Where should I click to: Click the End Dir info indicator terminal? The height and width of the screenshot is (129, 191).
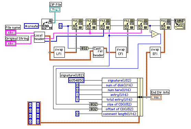[x=156, y=97]
